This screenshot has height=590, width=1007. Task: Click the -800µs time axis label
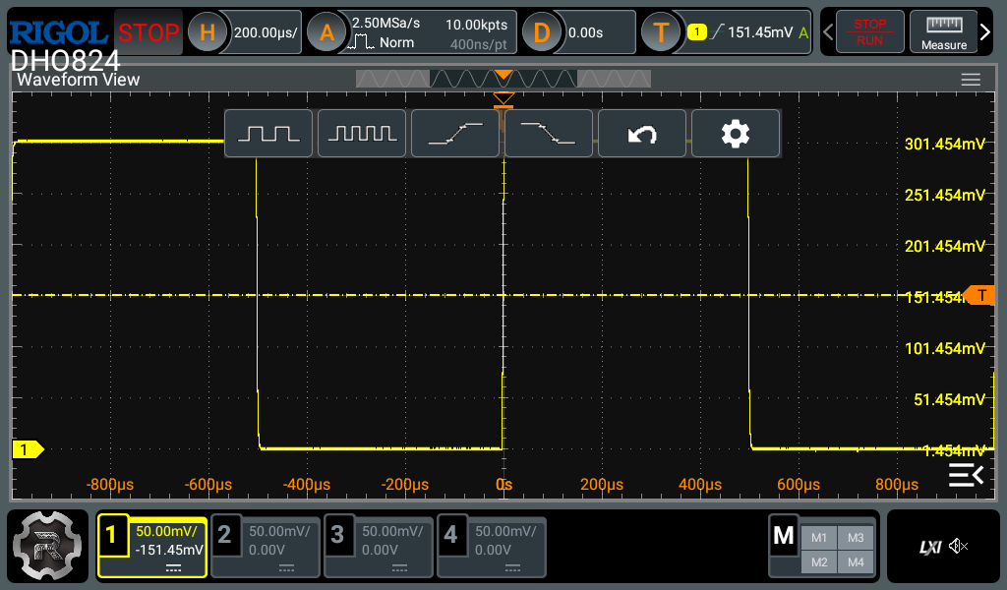click(x=110, y=485)
